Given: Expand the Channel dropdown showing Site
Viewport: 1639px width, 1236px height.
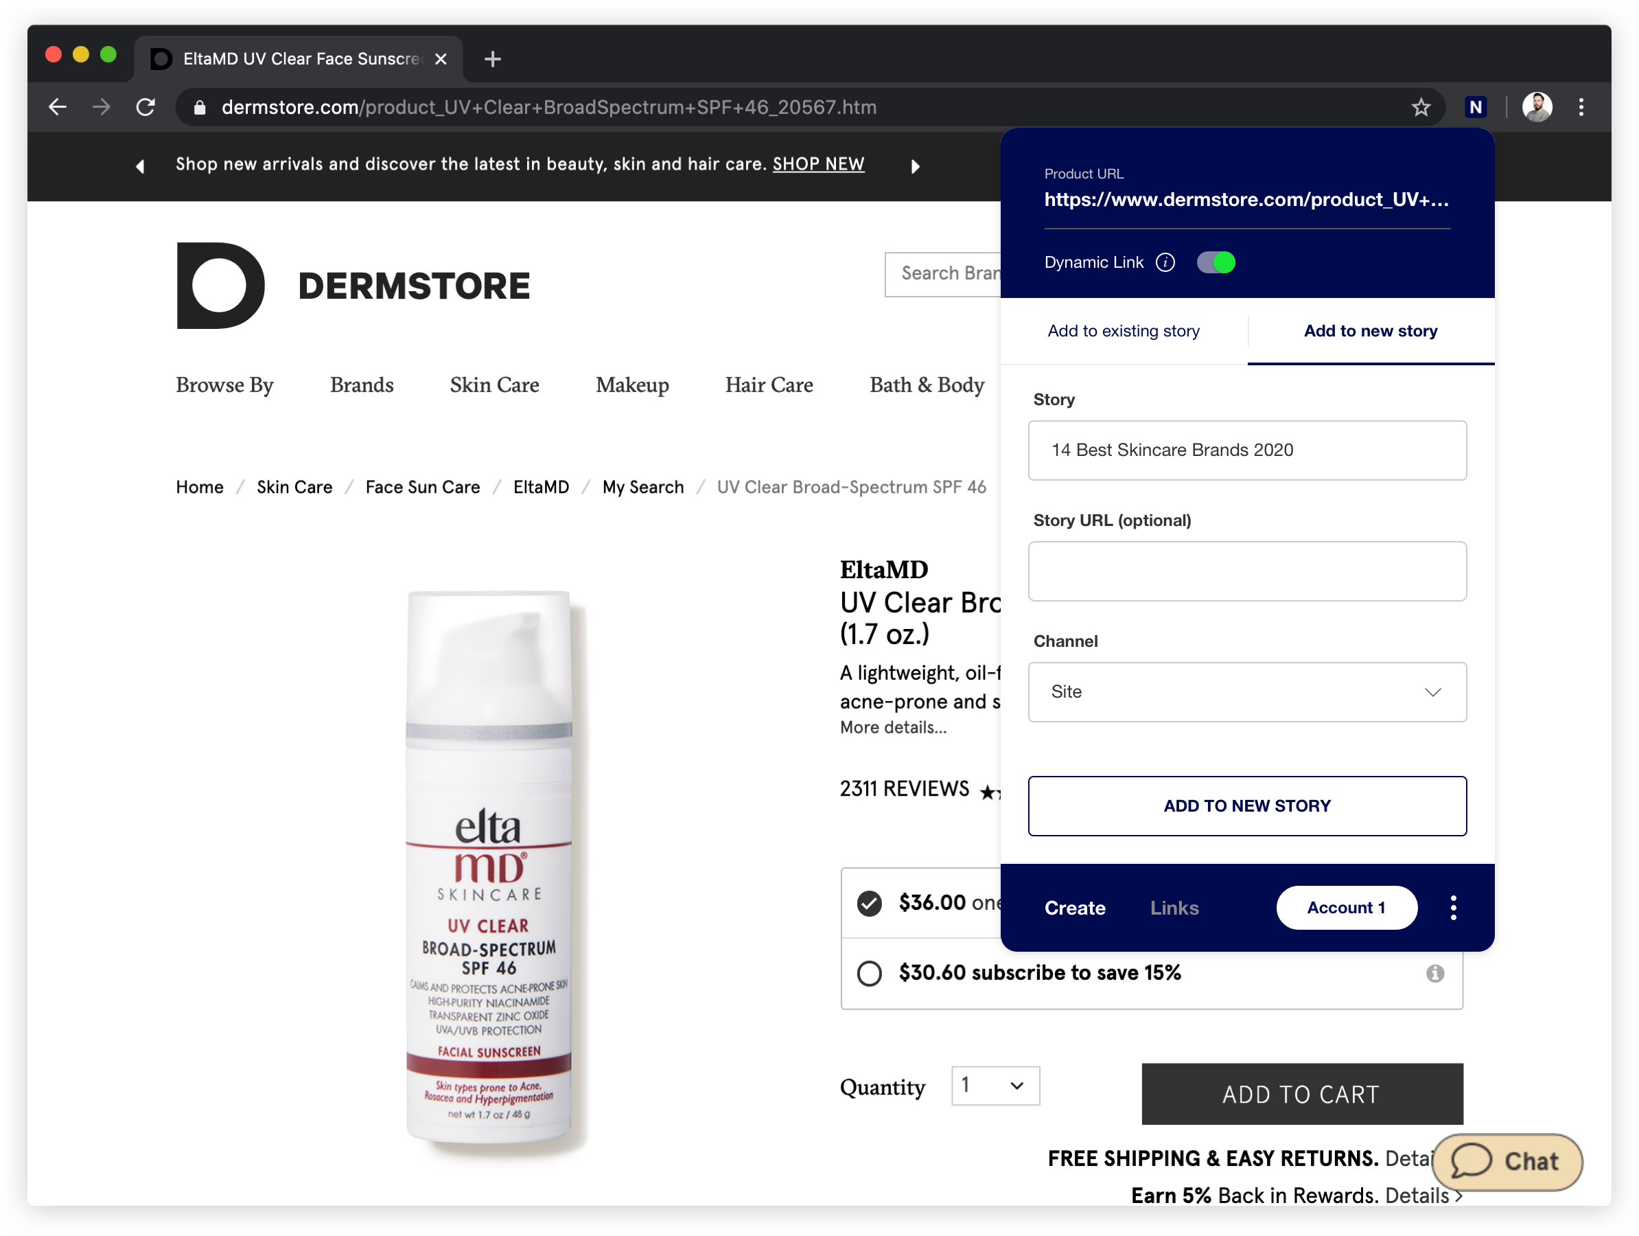Looking at the screenshot, I should pyautogui.click(x=1247, y=691).
